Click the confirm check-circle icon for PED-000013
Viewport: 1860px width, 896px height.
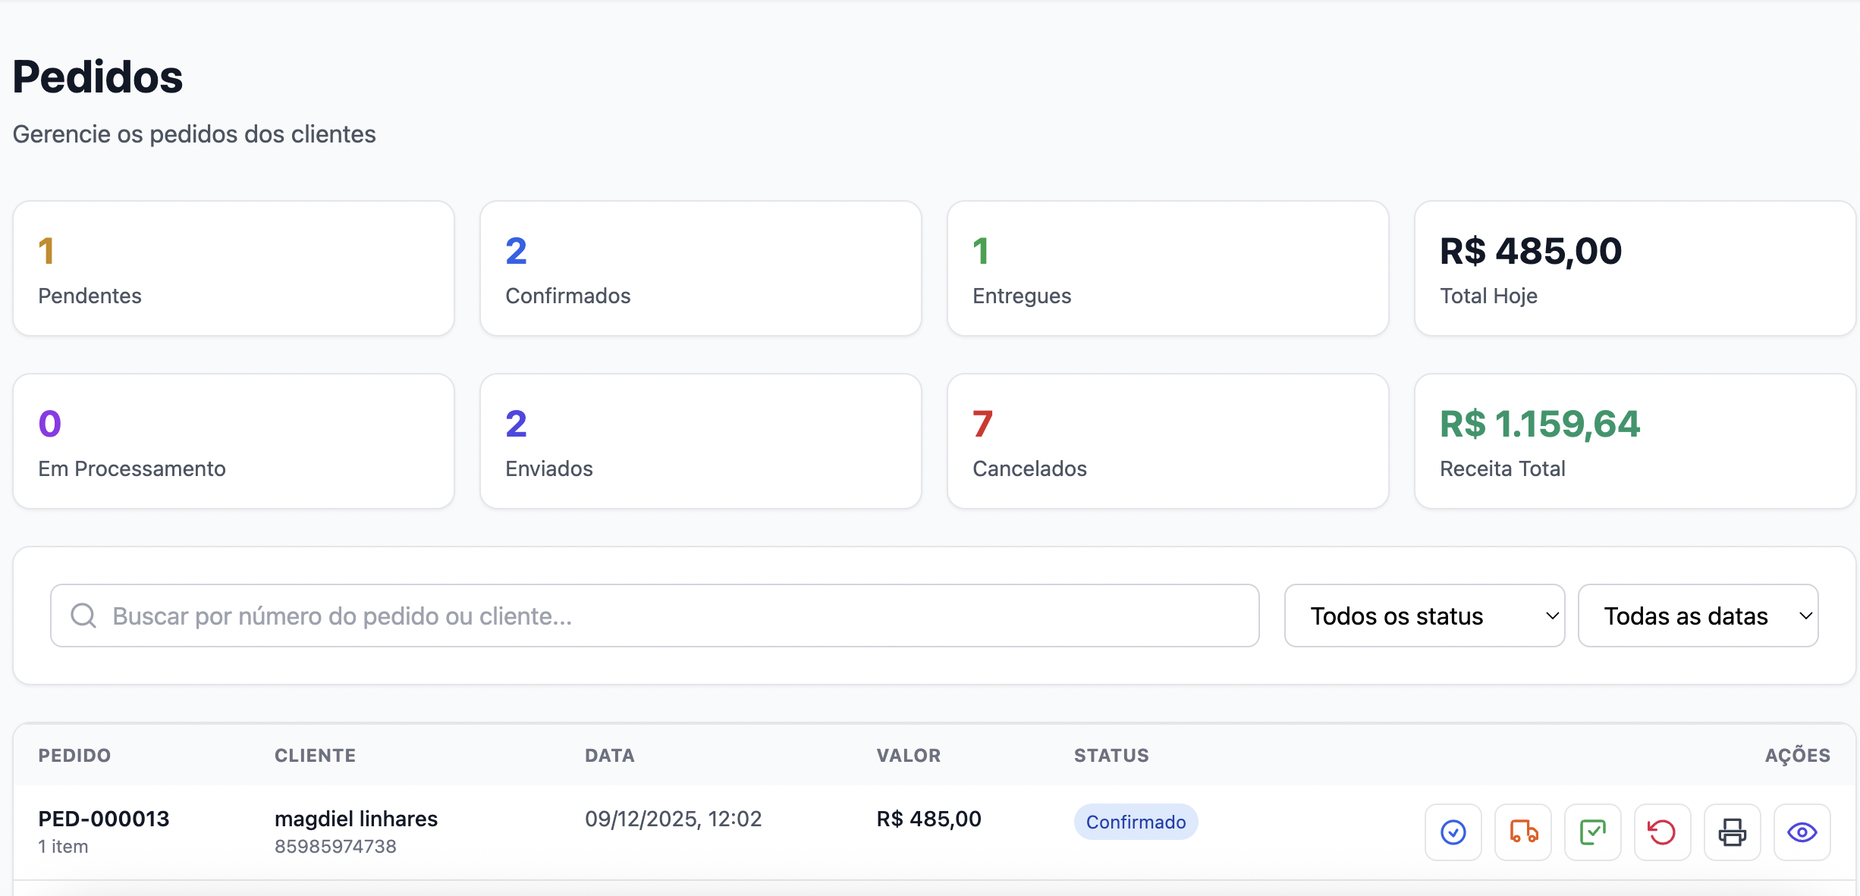tap(1453, 832)
